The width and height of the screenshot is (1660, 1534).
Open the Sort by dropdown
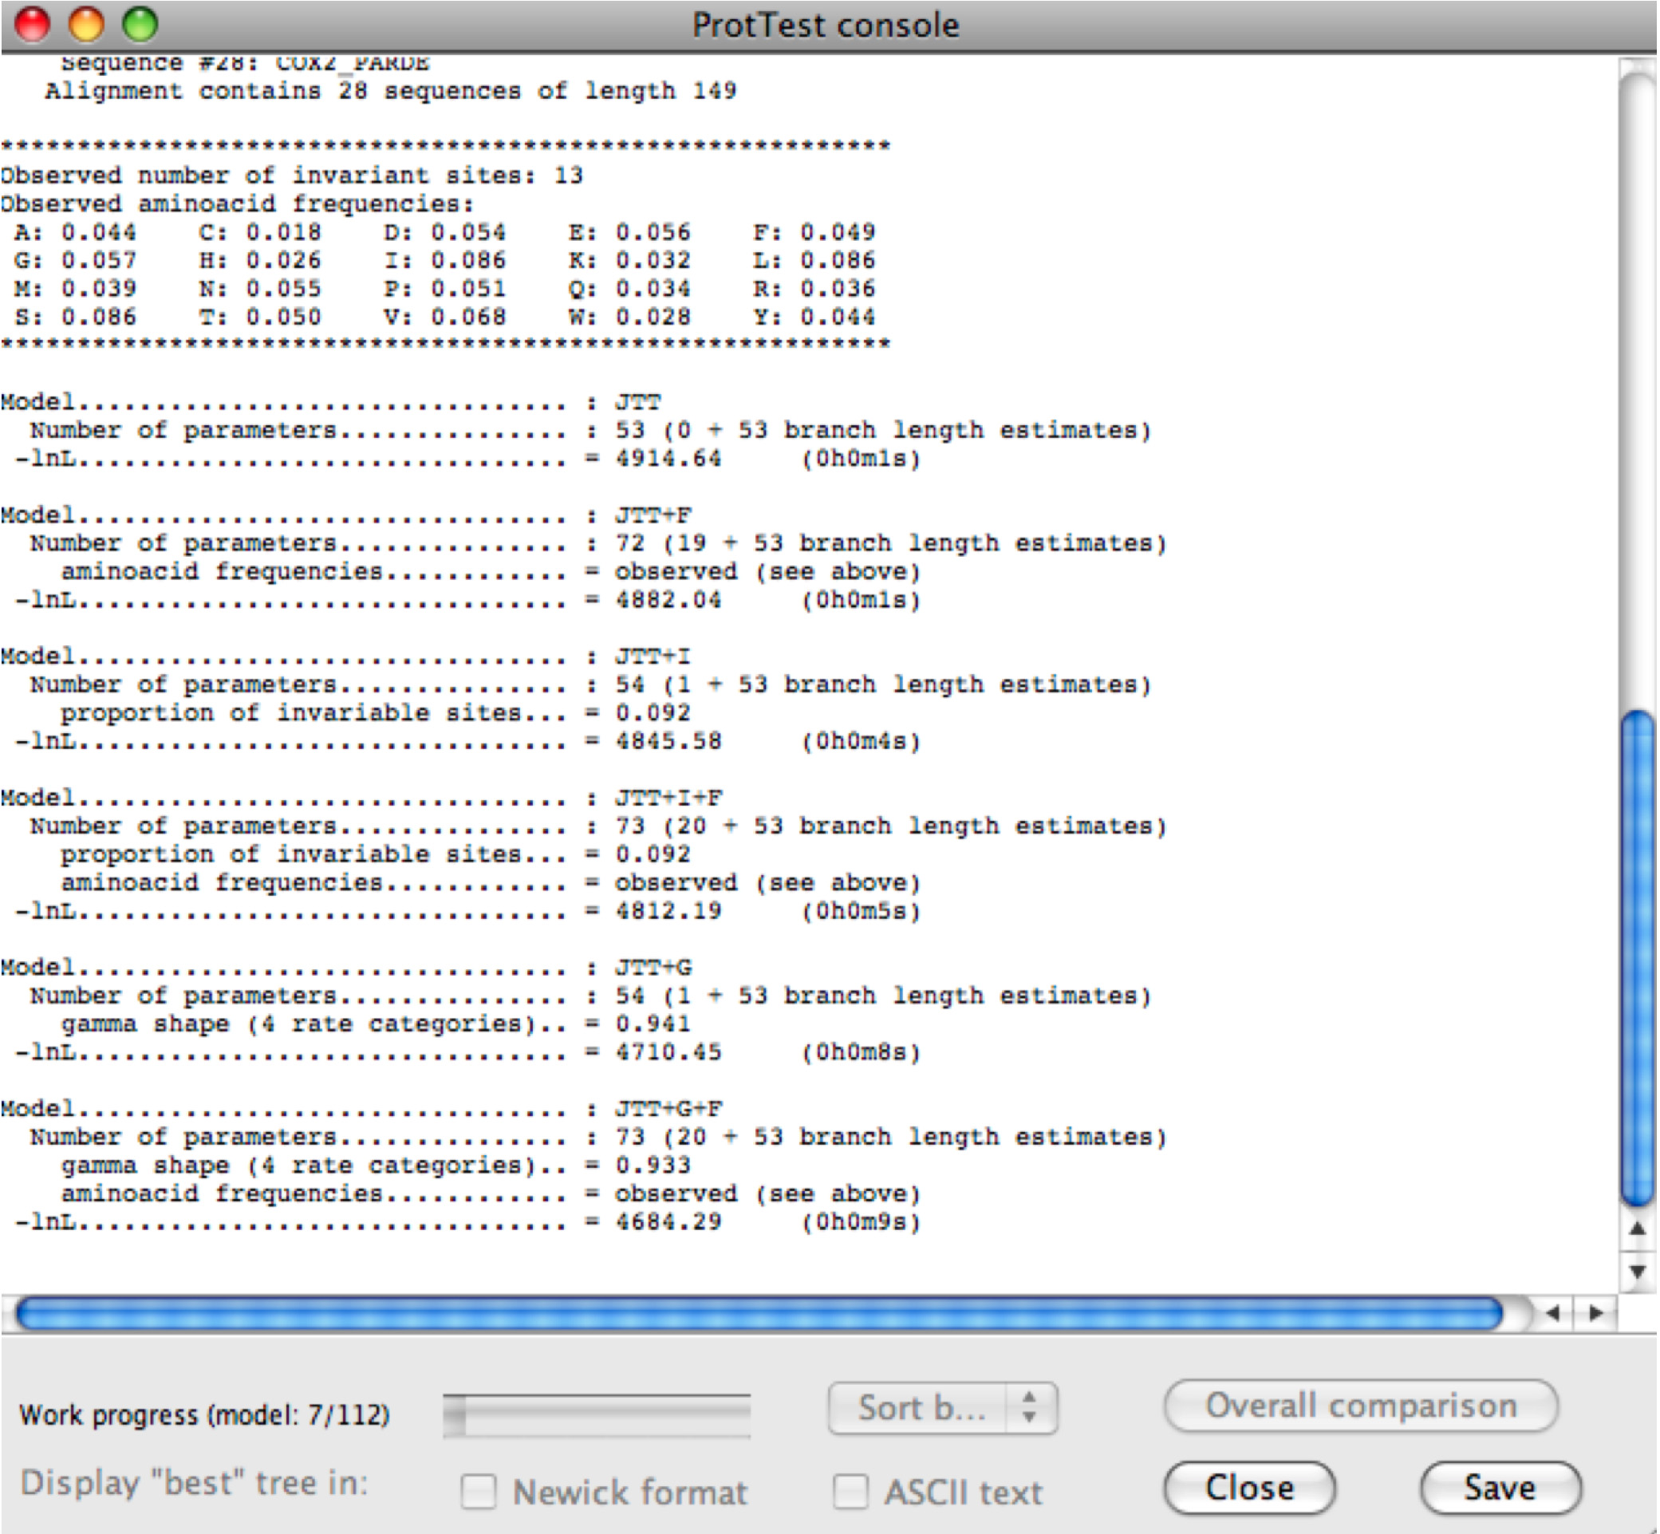[920, 1408]
